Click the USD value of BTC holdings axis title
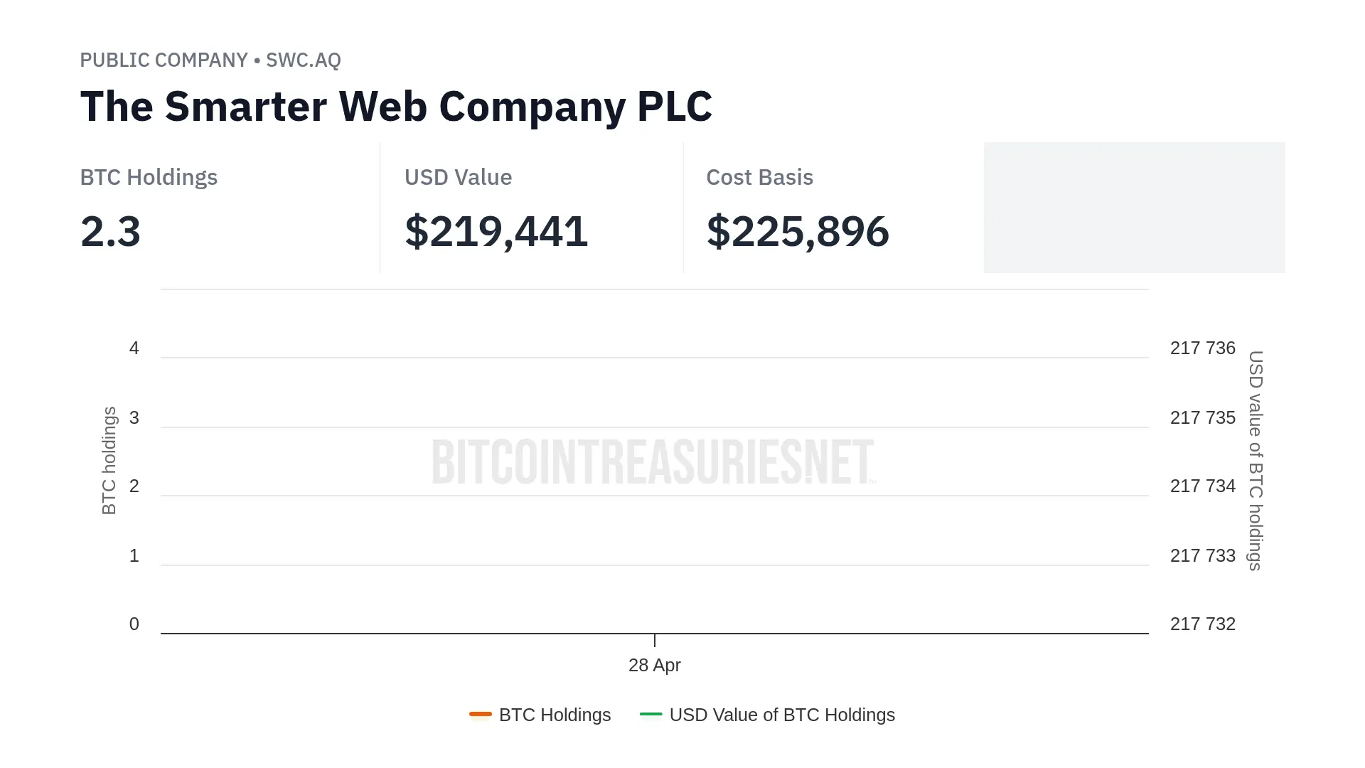The image size is (1365, 768). (1256, 460)
